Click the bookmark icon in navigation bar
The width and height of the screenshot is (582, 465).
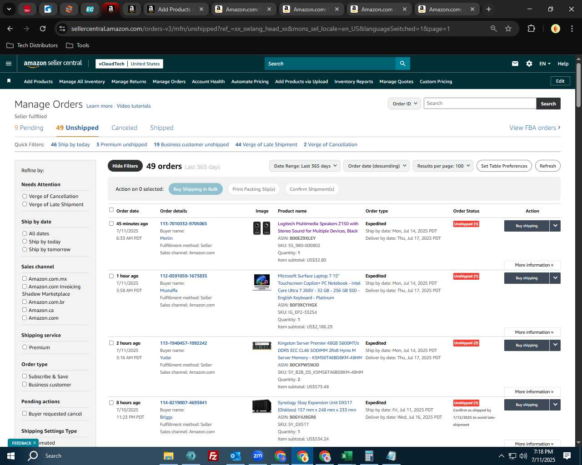[x=9, y=81]
